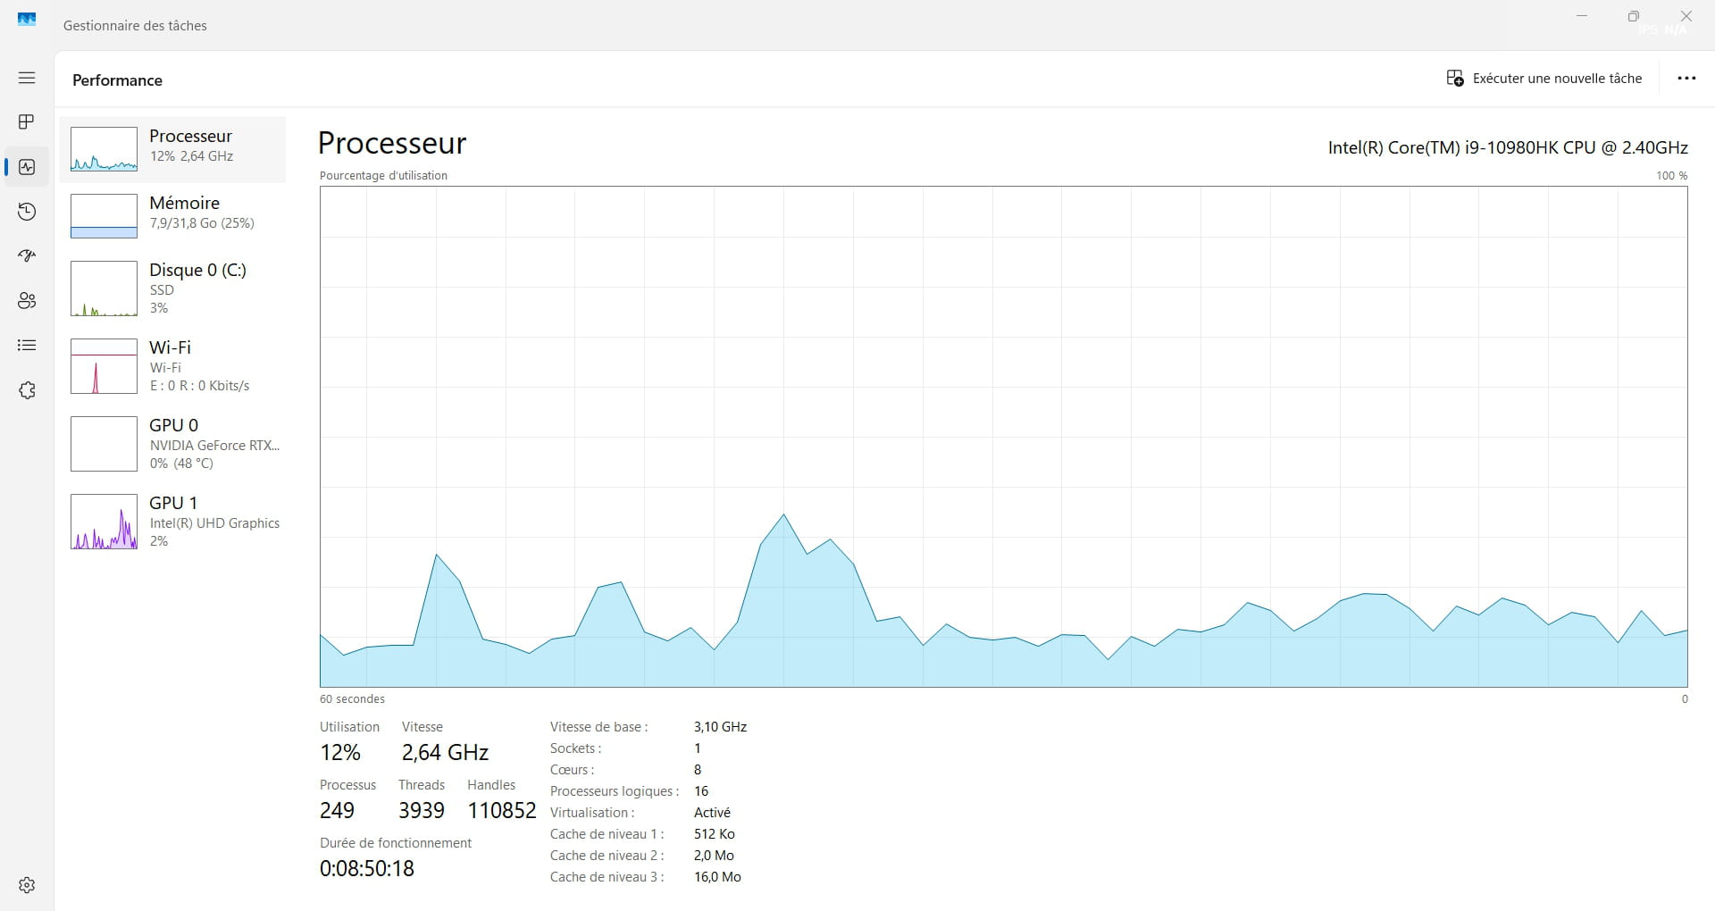The height and width of the screenshot is (911, 1715).
Task: Click the Intel Core i9-10980HK label
Action: (x=1508, y=147)
